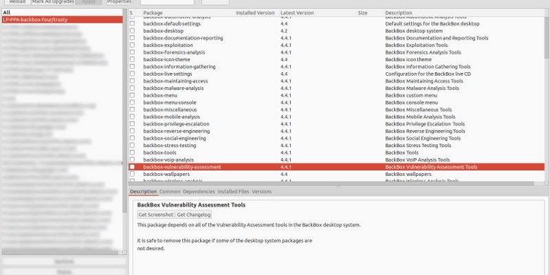The image size is (550, 275).
Task: Open the Installed Files tab
Action: (x=233, y=192)
